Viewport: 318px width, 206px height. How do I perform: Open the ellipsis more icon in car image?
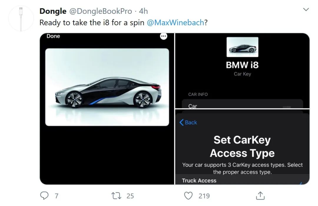(163, 36)
